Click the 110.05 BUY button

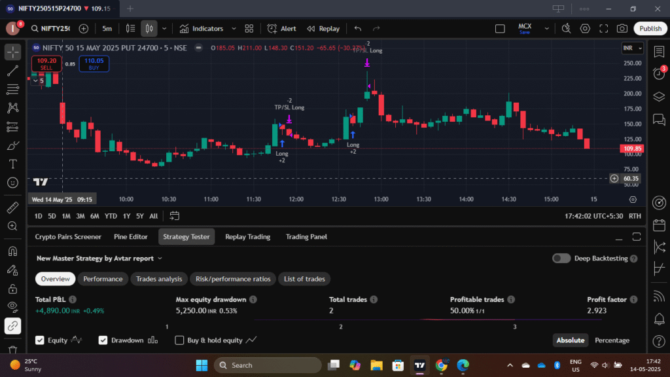click(x=94, y=63)
